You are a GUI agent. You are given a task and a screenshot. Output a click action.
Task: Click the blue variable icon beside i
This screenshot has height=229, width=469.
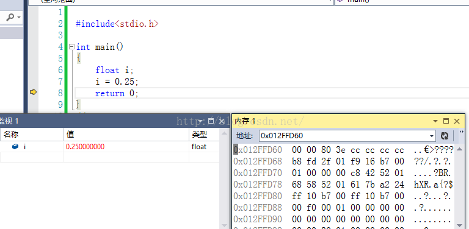[15, 147]
